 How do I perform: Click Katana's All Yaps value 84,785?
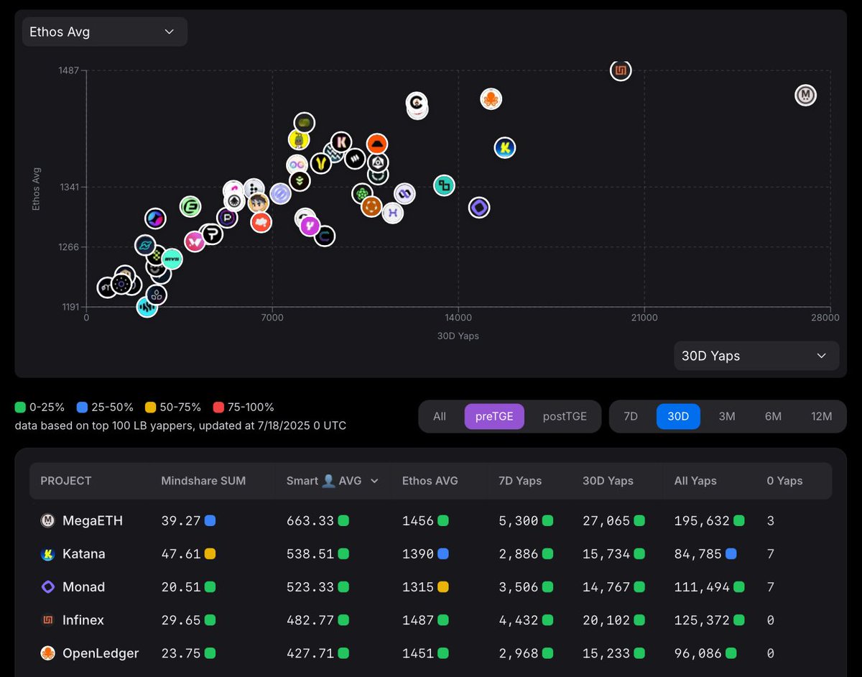[698, 554]
